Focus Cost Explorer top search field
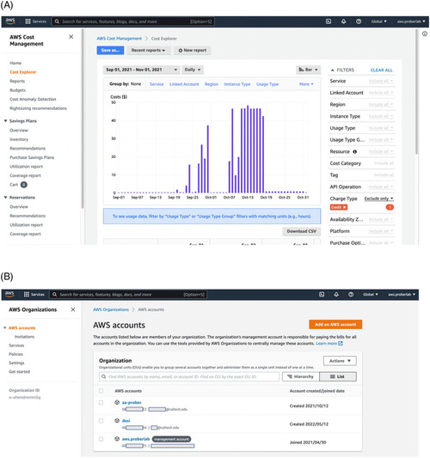 click(x=133, y=21)
